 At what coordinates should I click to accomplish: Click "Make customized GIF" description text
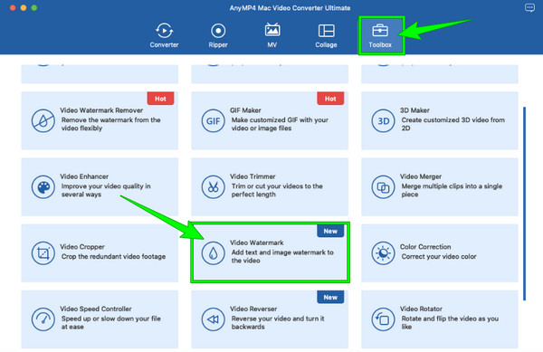point(280,124)
